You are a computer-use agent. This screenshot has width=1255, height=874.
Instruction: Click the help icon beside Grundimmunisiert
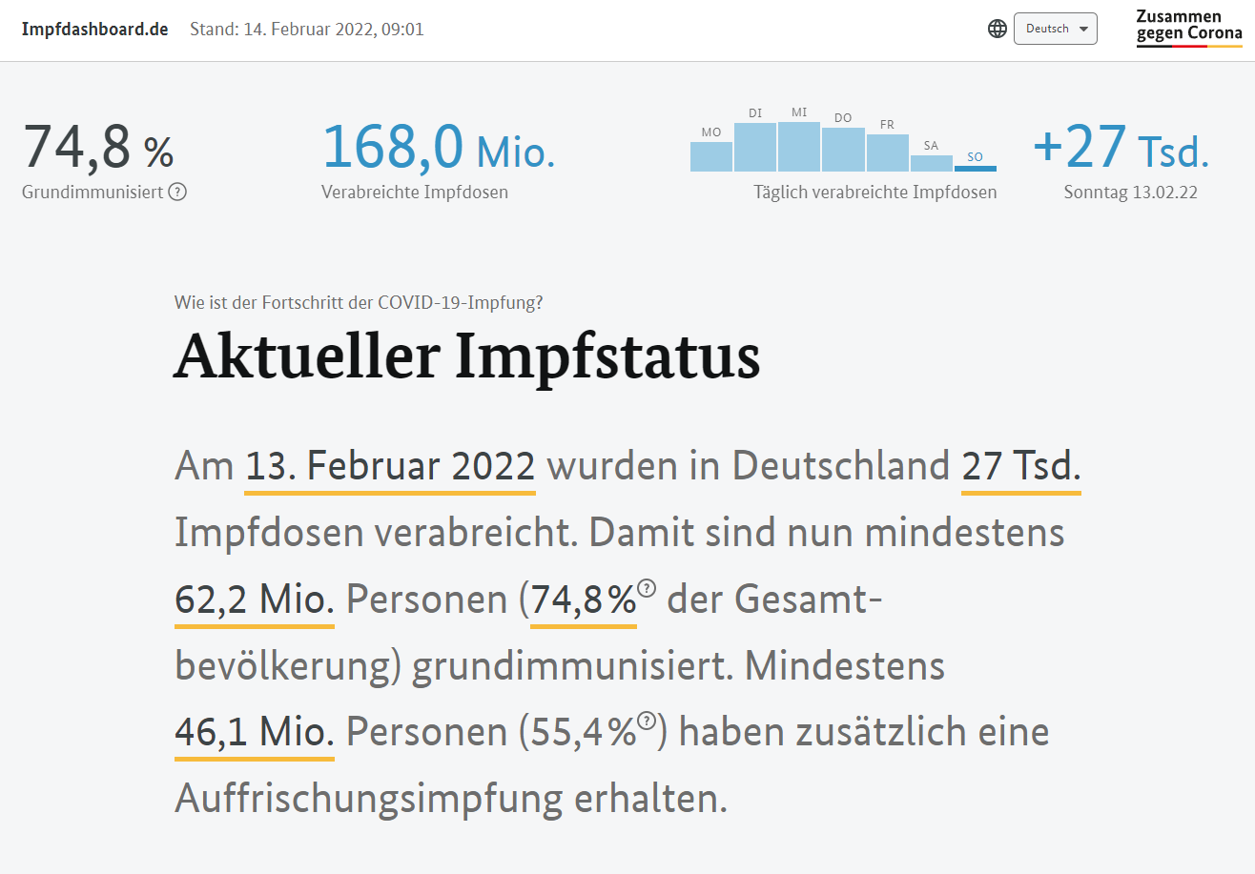pos(177,192)
